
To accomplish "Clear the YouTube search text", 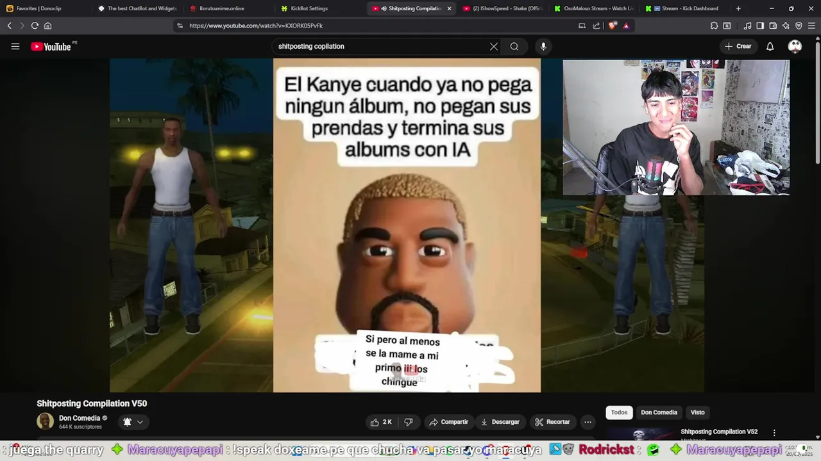I will click(x=494, y=46).
